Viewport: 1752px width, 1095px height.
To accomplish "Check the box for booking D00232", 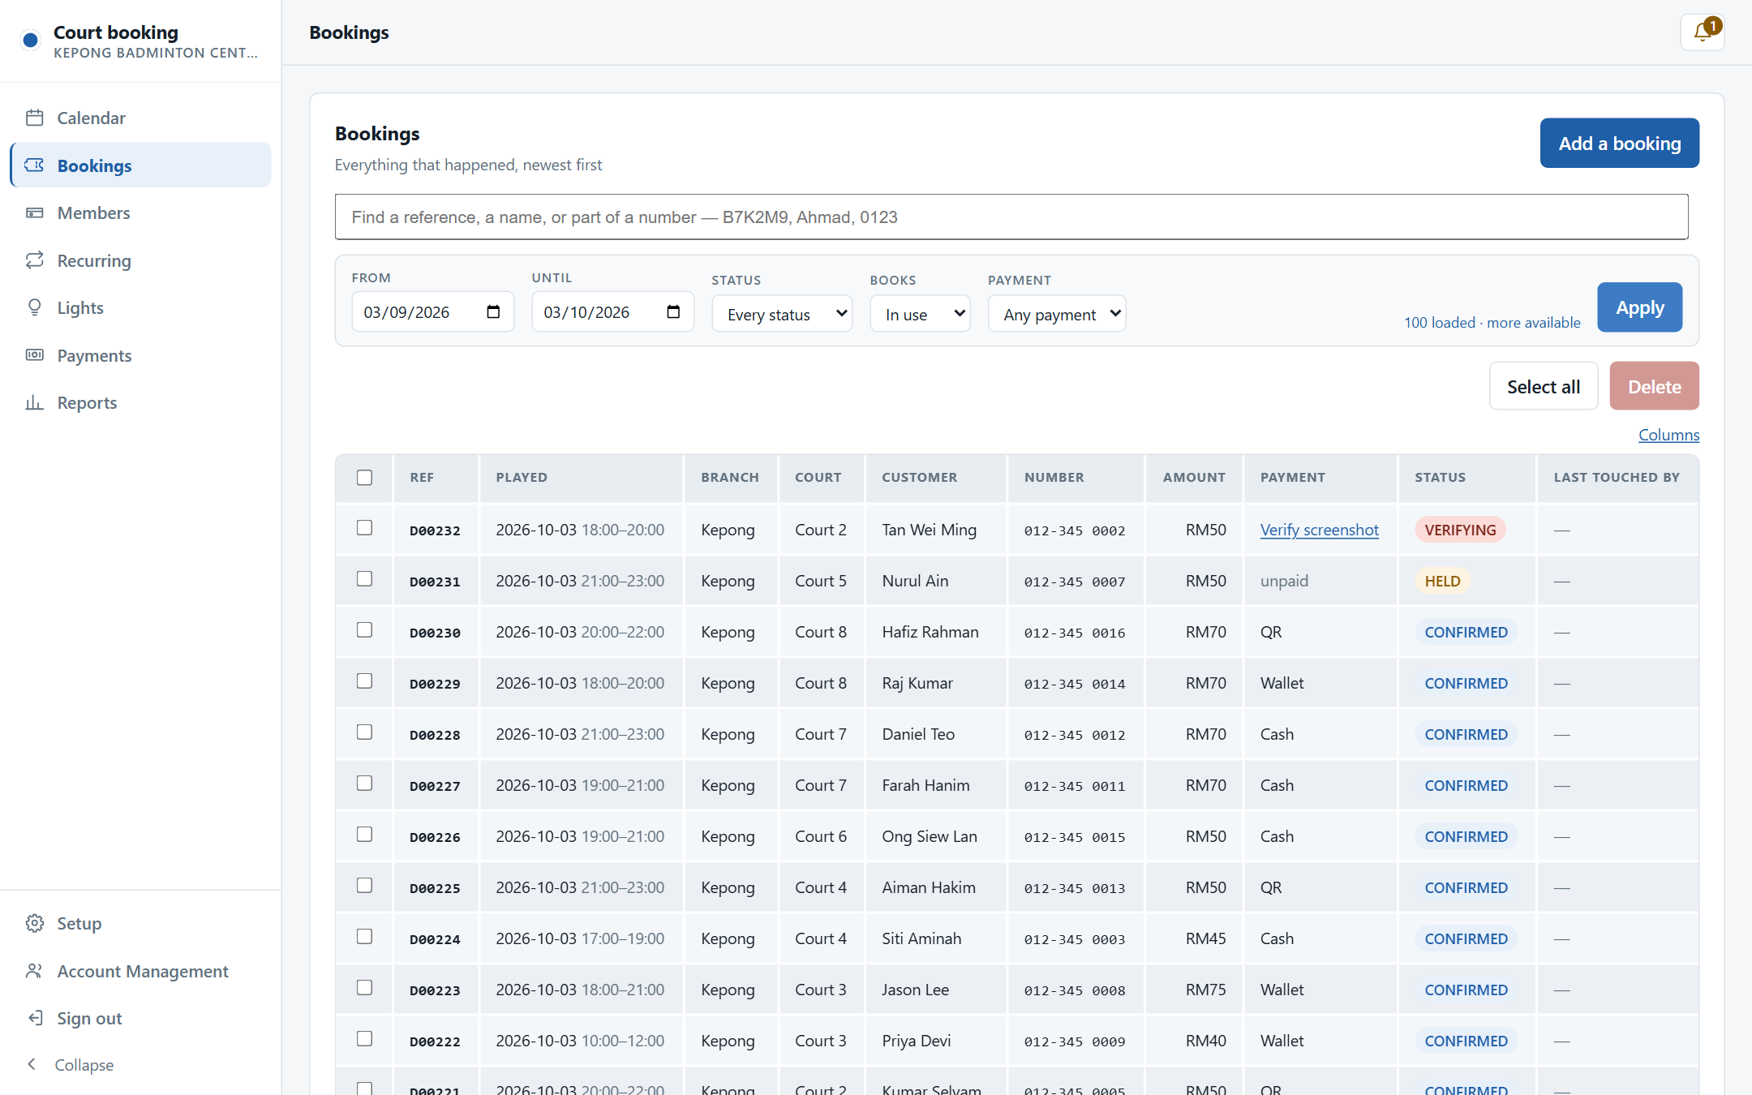I will pyautogui.click(x=365, y=528).
